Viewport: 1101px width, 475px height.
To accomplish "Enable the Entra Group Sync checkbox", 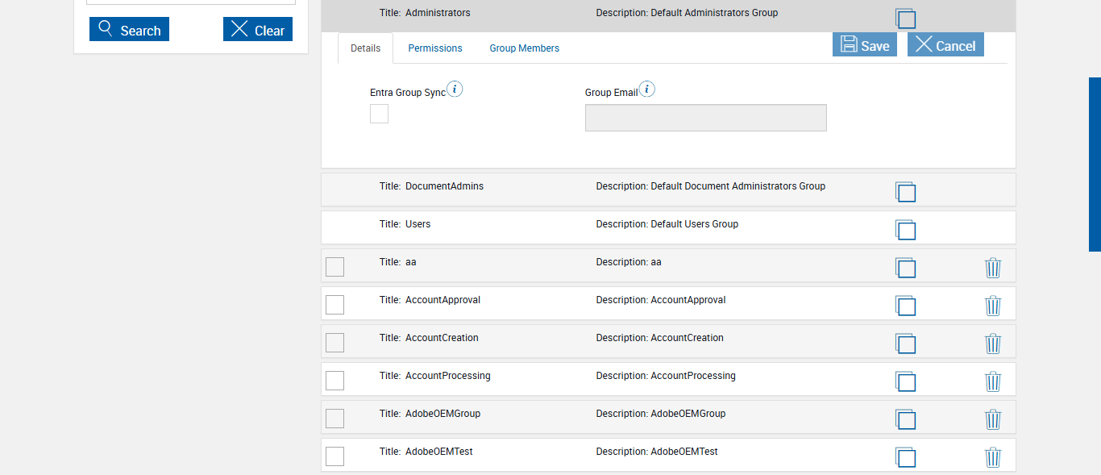I will [x=379, y=114].
